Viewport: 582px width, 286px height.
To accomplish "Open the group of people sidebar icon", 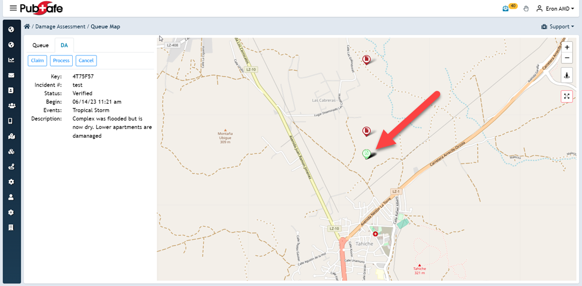I will click(11, 105).
